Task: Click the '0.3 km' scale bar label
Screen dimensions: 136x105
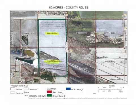Action: (121, 91)
